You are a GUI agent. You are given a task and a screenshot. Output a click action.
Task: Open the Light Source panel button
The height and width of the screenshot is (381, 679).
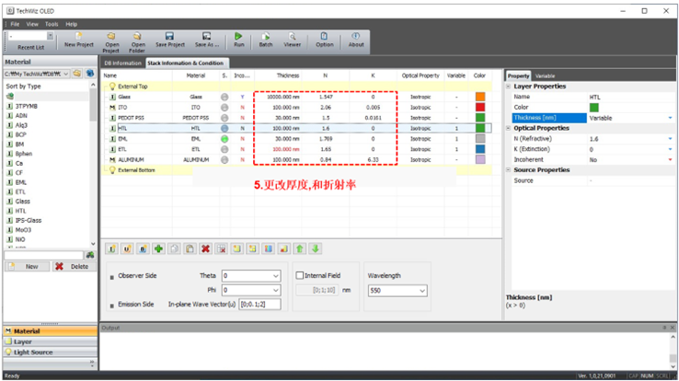(x=51, y=352)
